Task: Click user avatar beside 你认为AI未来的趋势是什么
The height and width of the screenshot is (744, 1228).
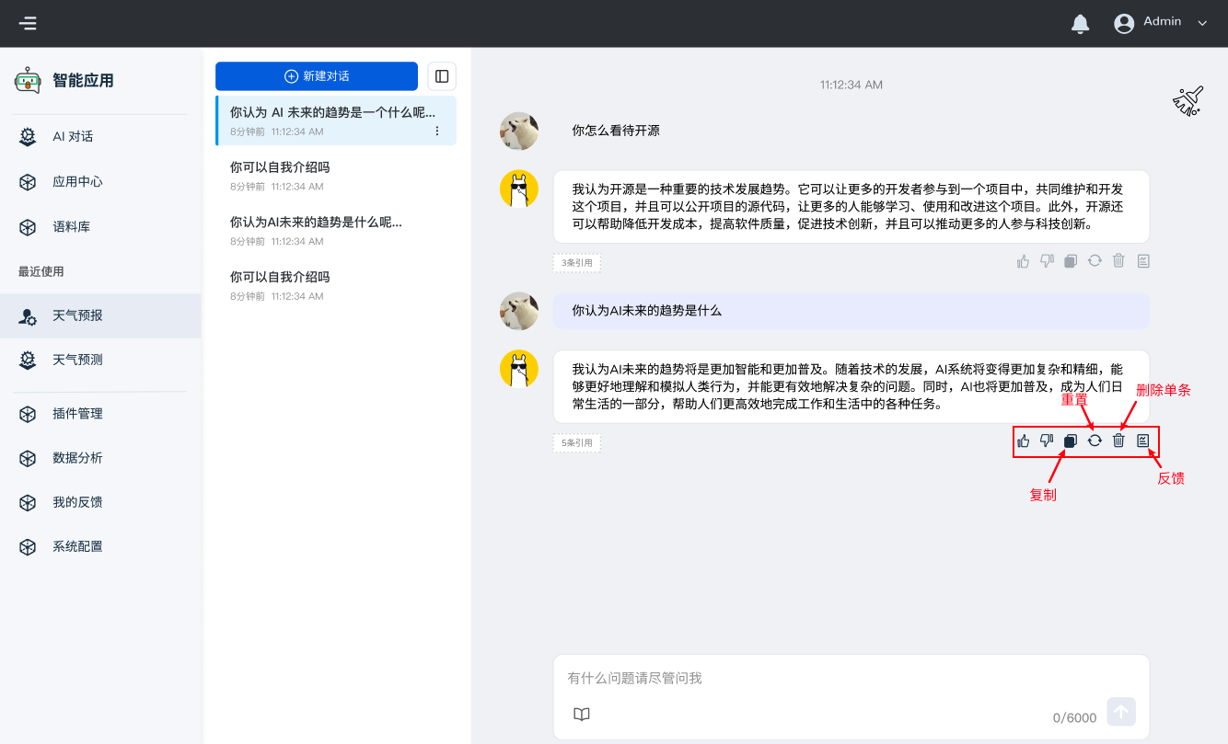Action: coord(519,312)
